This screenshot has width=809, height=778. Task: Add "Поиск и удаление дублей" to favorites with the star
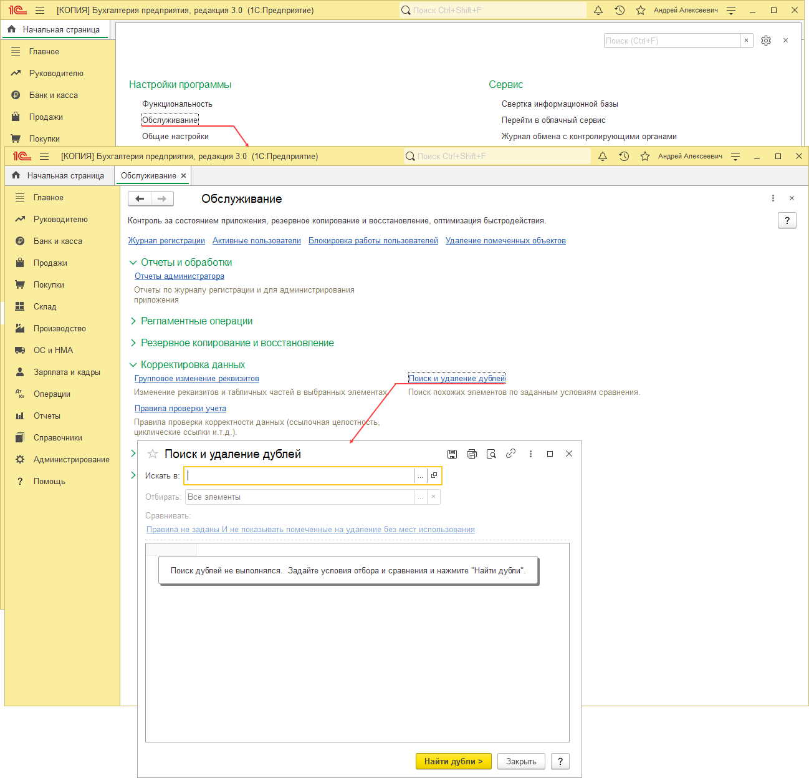coord(153,454)
